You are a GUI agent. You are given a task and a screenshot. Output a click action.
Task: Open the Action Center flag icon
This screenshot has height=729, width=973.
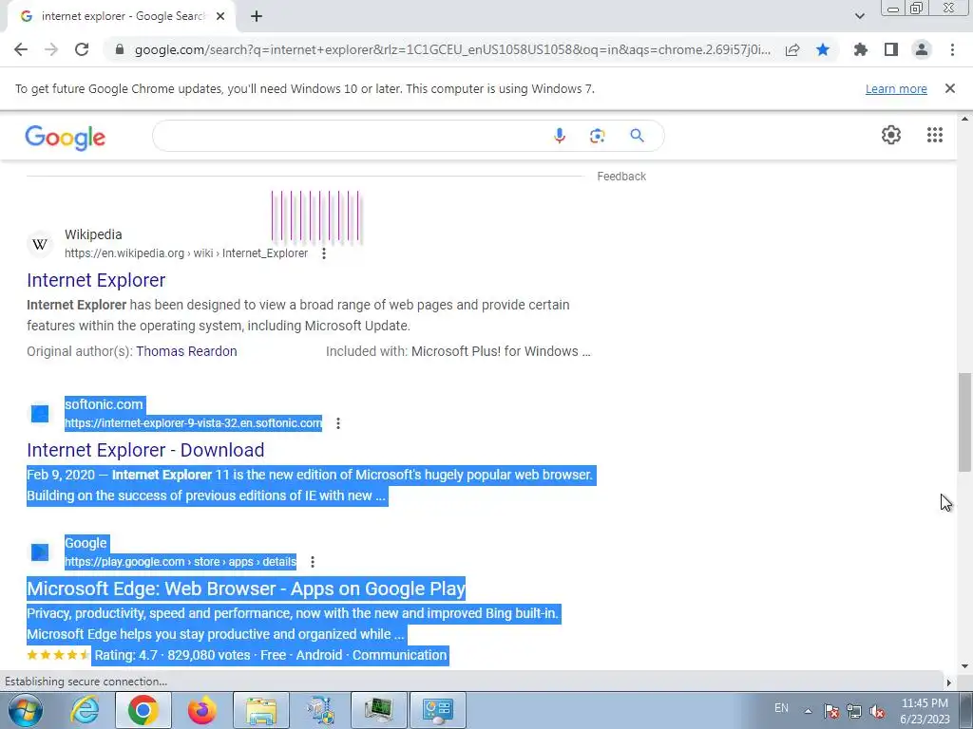[x=831, y=711]
